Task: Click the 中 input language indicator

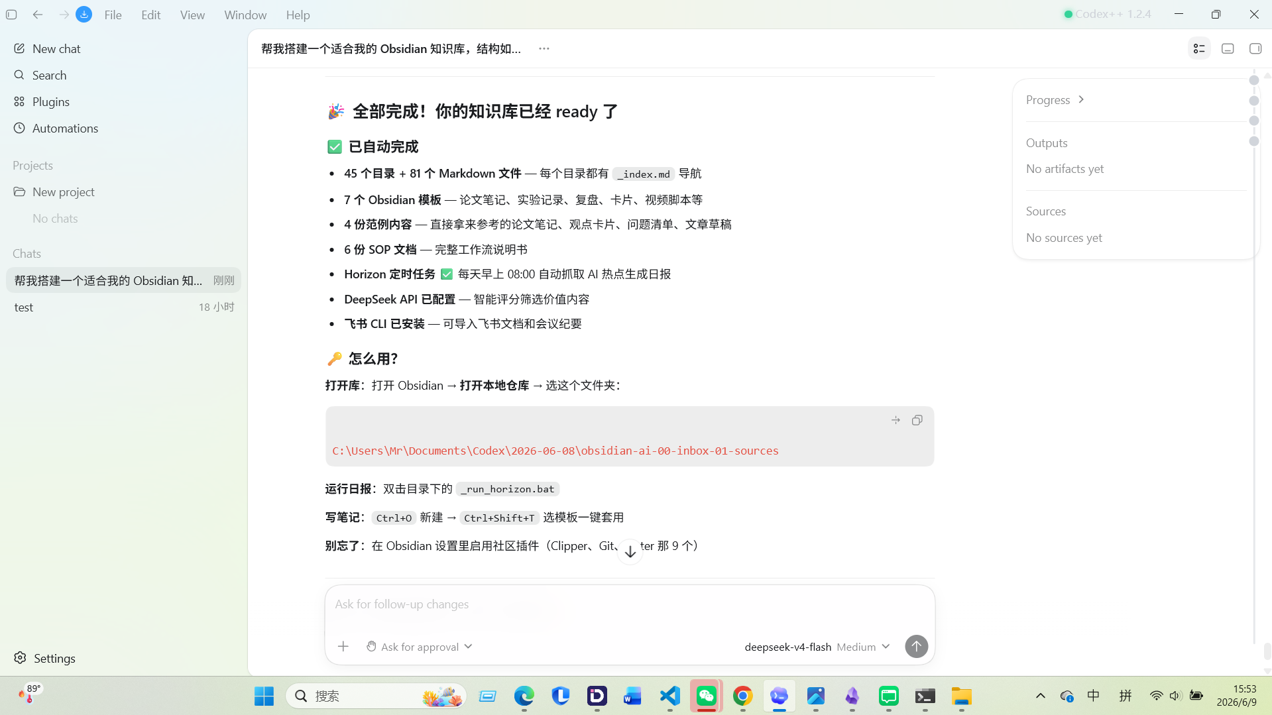Action: click(1094, 696)
